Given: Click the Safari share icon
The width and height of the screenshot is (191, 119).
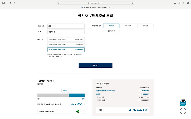Looking at the screenshot, I should [x=179, y=3].
